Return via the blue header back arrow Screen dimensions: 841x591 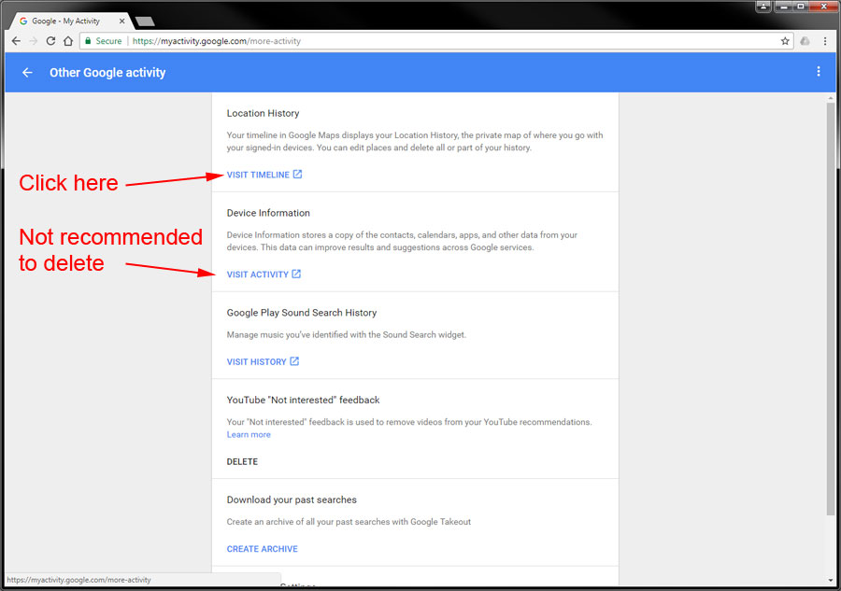(x=27, y=72)
